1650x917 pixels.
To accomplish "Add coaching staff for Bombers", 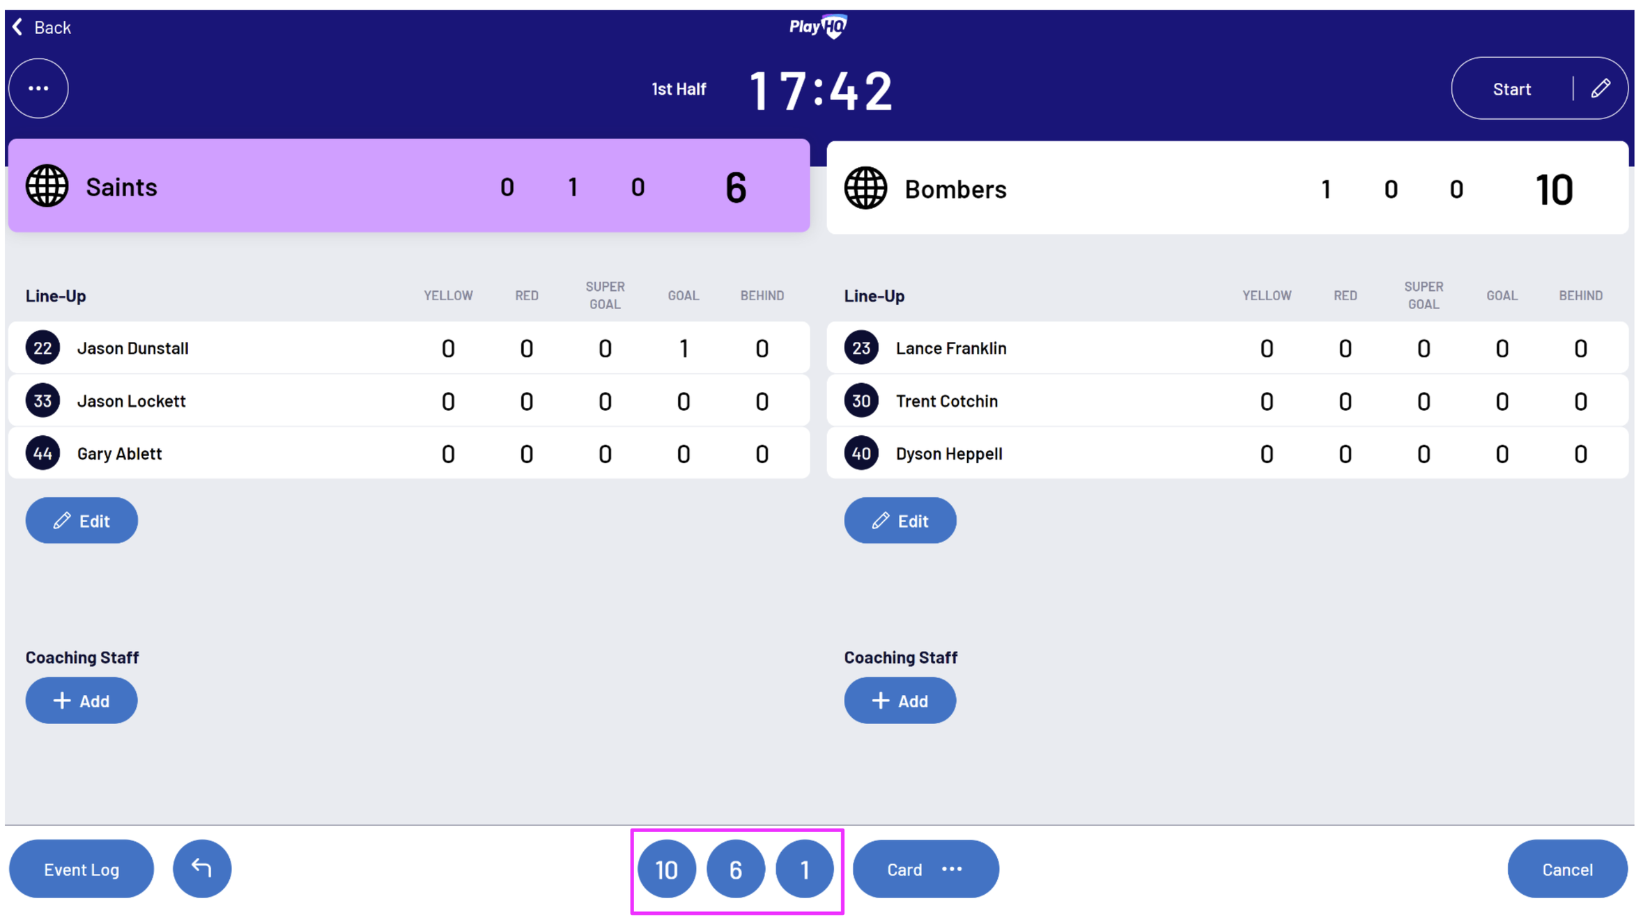I will [x=900, y=700].
